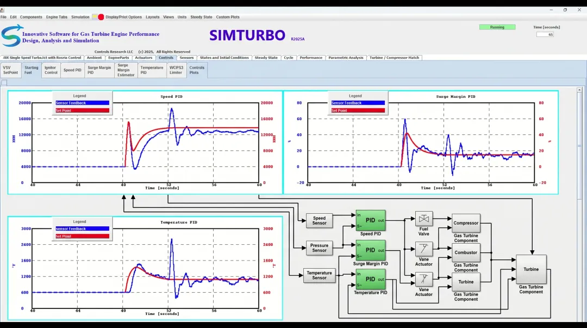
Task: Open the Custom Plots menu
Action: [x=228, y=17]
